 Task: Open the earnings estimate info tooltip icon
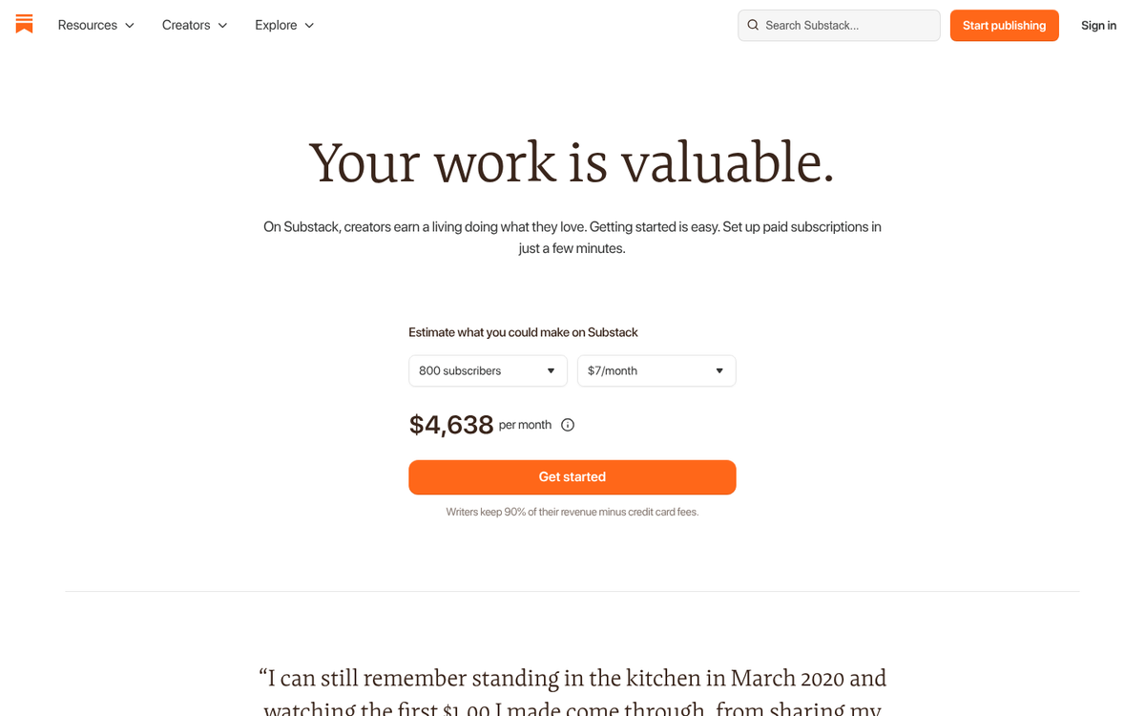point(568,425)
